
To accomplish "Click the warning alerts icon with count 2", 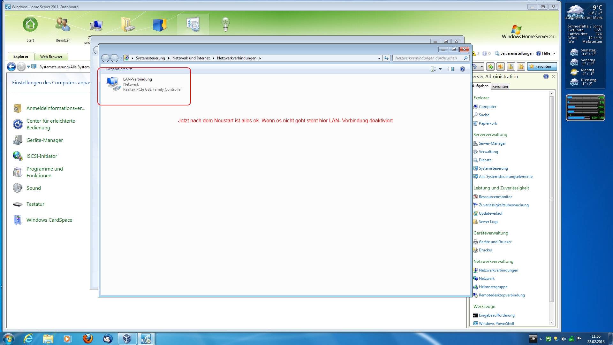I will [x=476, y=54].
